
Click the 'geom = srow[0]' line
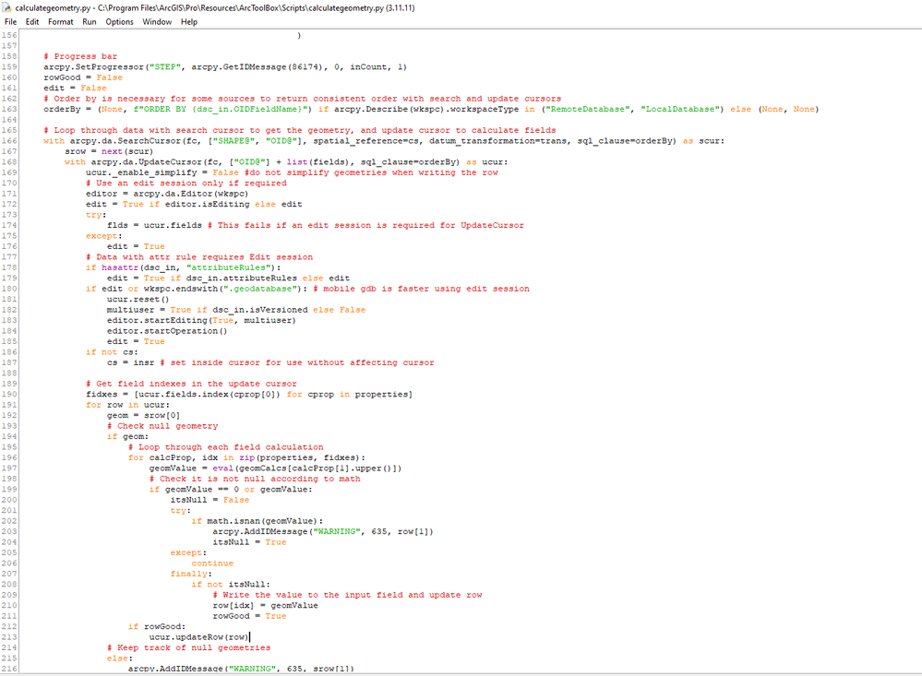coord(143,416)
